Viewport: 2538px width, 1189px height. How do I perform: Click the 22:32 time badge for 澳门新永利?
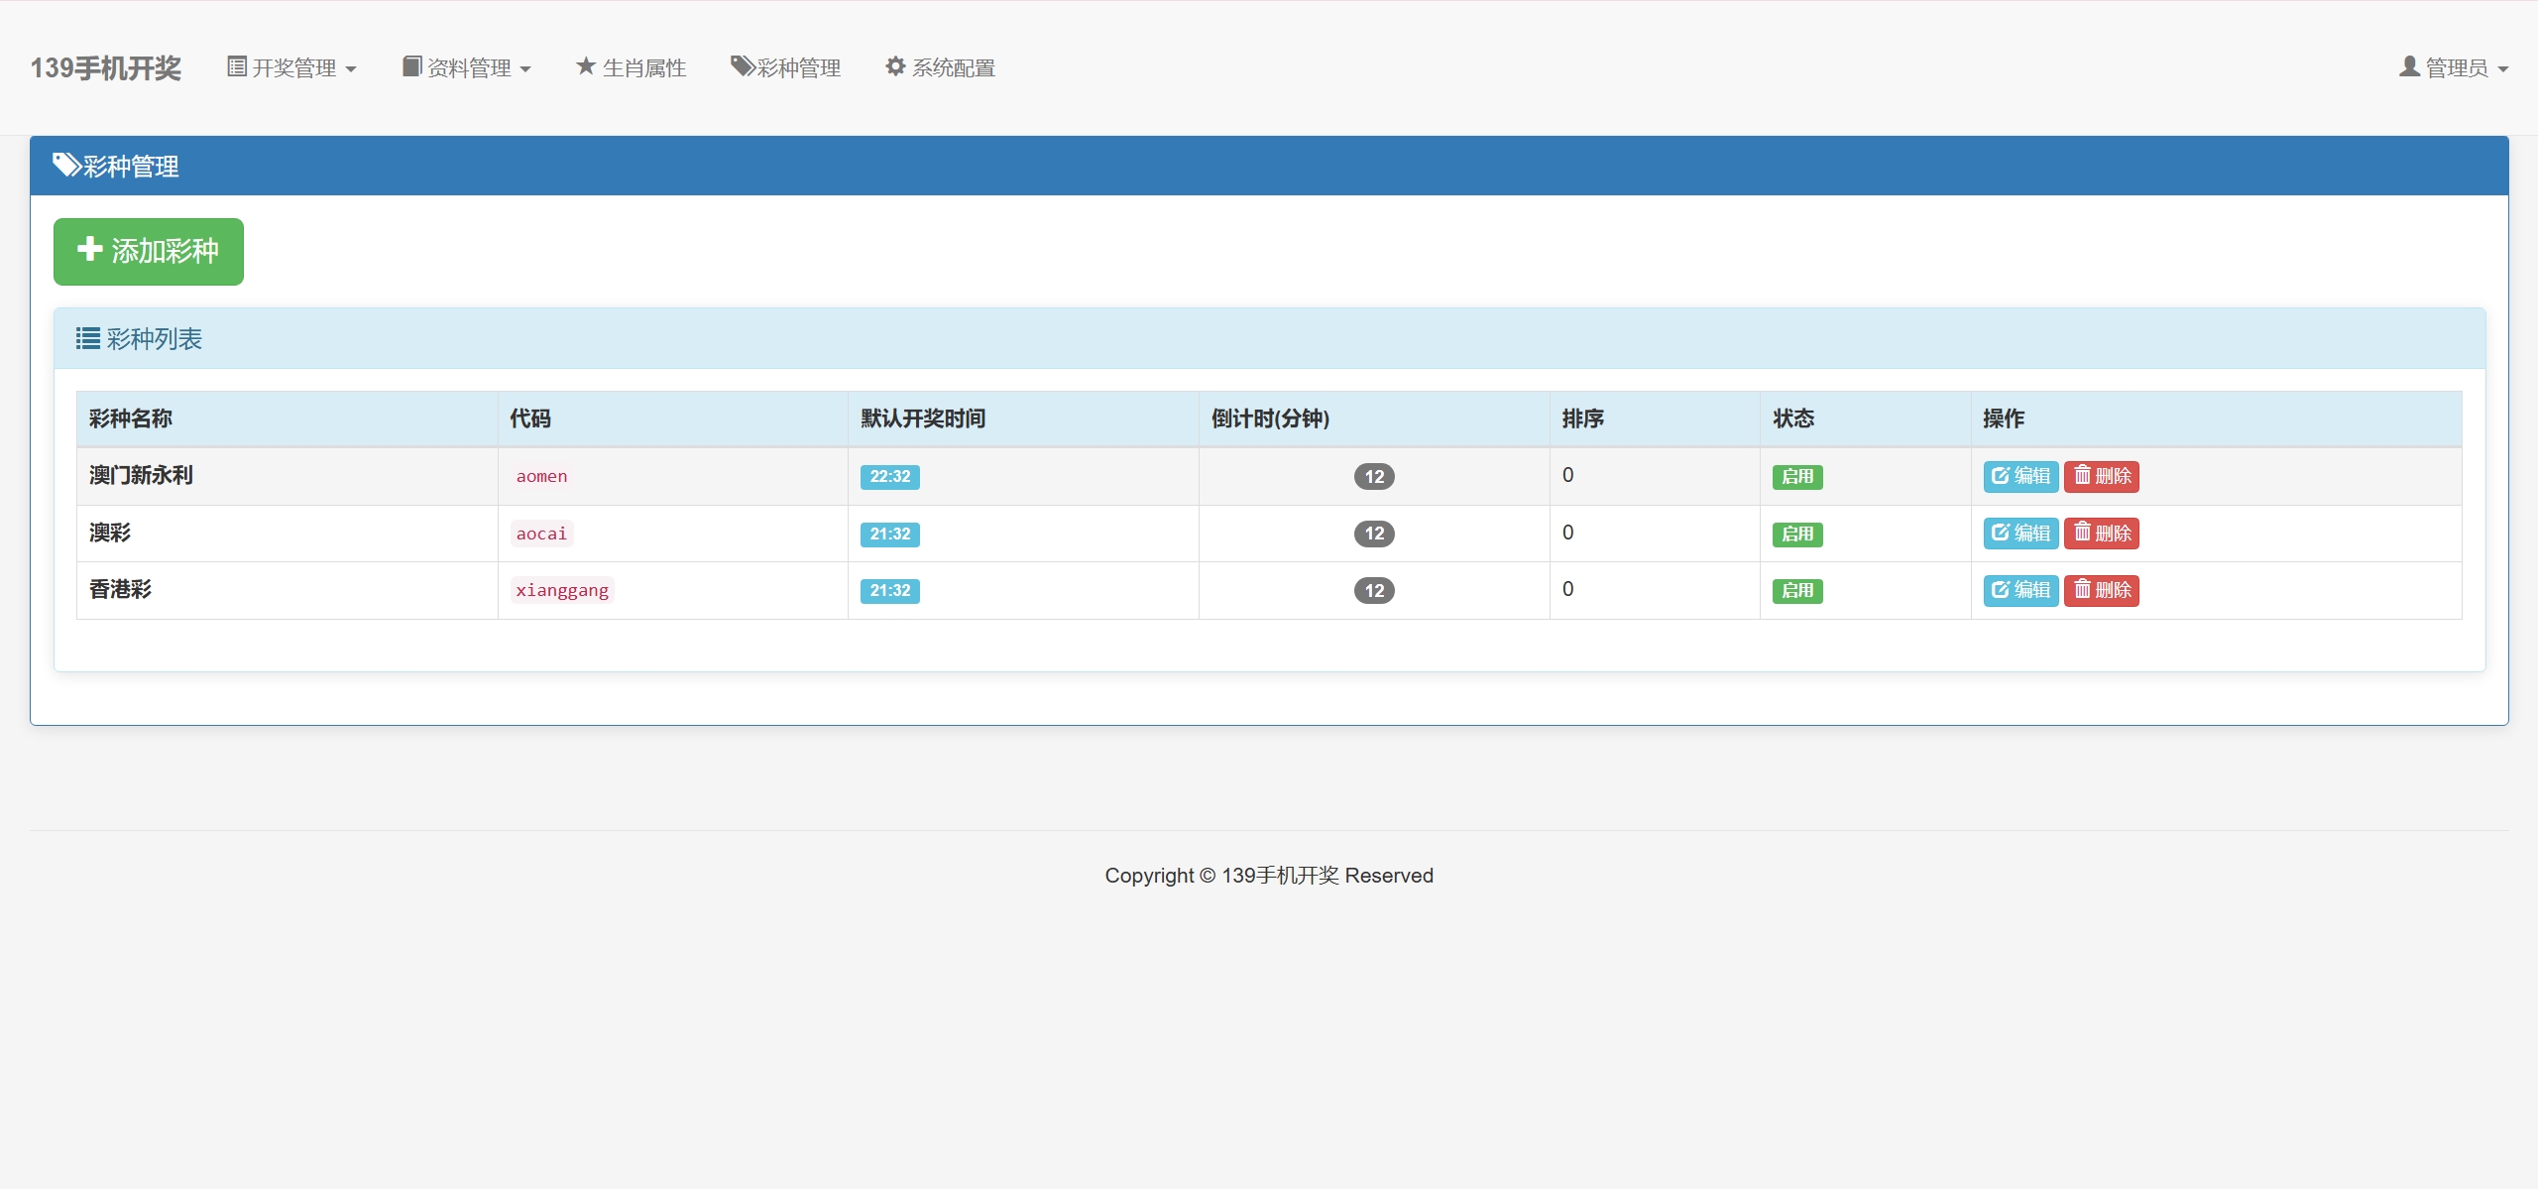(x=889, y=477)
